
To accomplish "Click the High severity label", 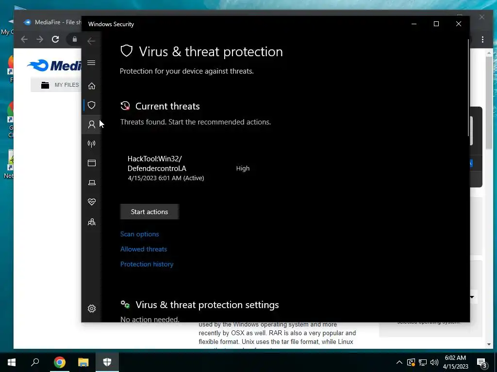I will coord(243,168).
